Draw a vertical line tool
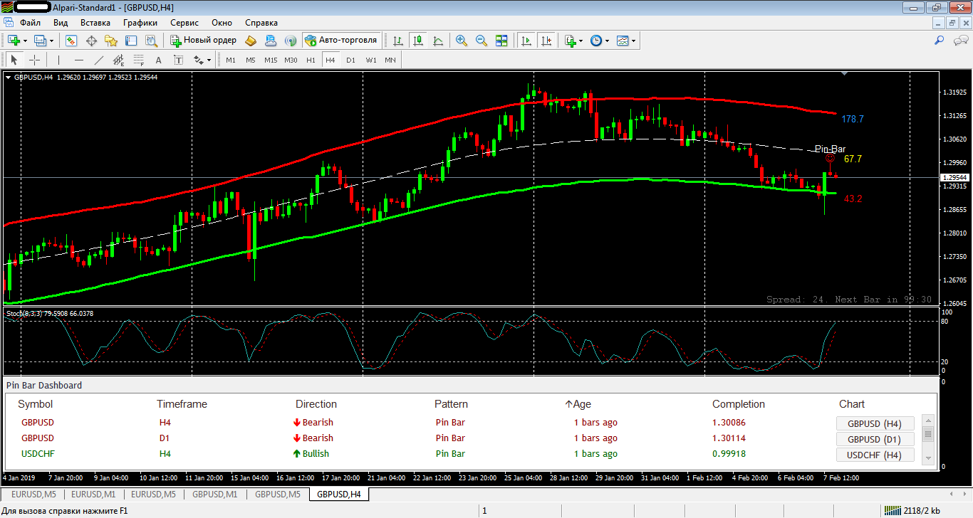Viewport: 973px width, 518px height. pyautogui.click(x=59, y=60)
